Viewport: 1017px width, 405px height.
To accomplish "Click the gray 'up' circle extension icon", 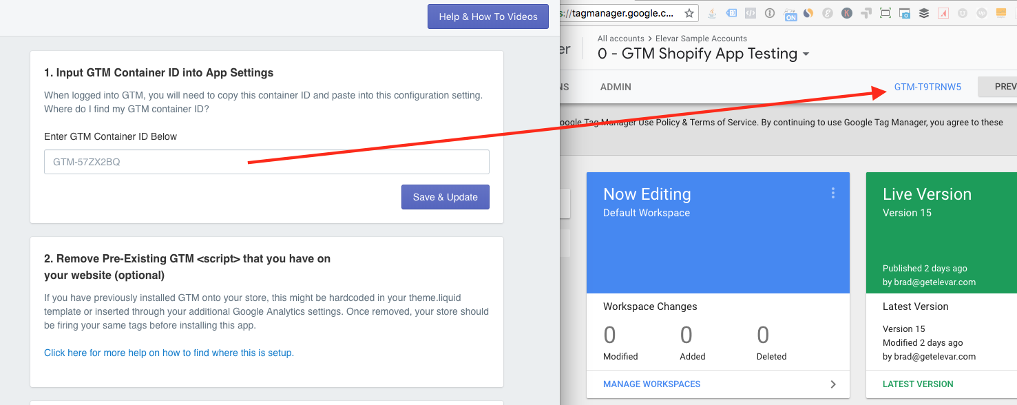I will pos(982,13).
